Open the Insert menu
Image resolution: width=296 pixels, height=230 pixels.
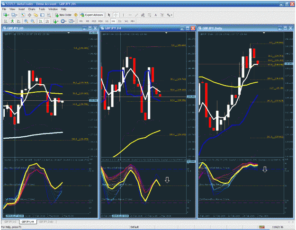(21, 9)
